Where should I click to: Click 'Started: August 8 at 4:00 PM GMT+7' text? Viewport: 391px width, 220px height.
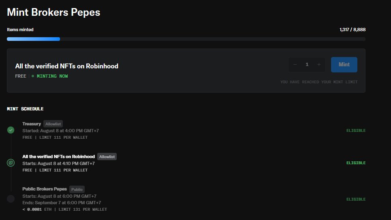tap(61, 131)
